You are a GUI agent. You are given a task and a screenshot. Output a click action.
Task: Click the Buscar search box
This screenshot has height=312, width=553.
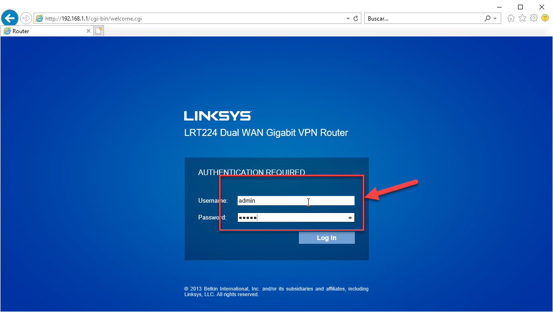[422, 19]
